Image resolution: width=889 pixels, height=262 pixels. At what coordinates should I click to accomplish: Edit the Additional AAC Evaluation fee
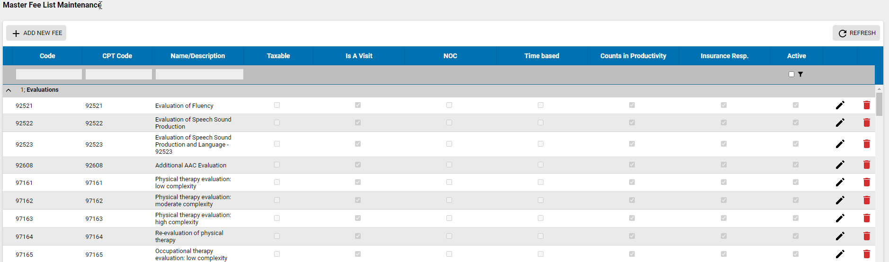840,165
